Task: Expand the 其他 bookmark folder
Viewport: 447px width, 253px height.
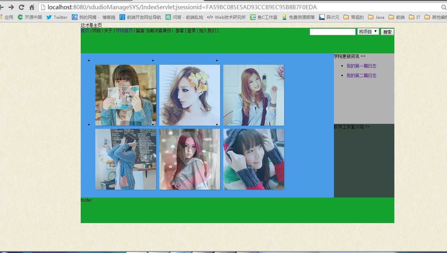Action: (436, 17)
